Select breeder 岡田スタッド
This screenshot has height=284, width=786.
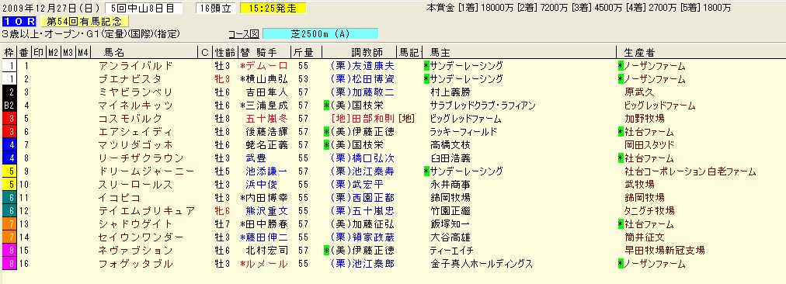(649, 145)
